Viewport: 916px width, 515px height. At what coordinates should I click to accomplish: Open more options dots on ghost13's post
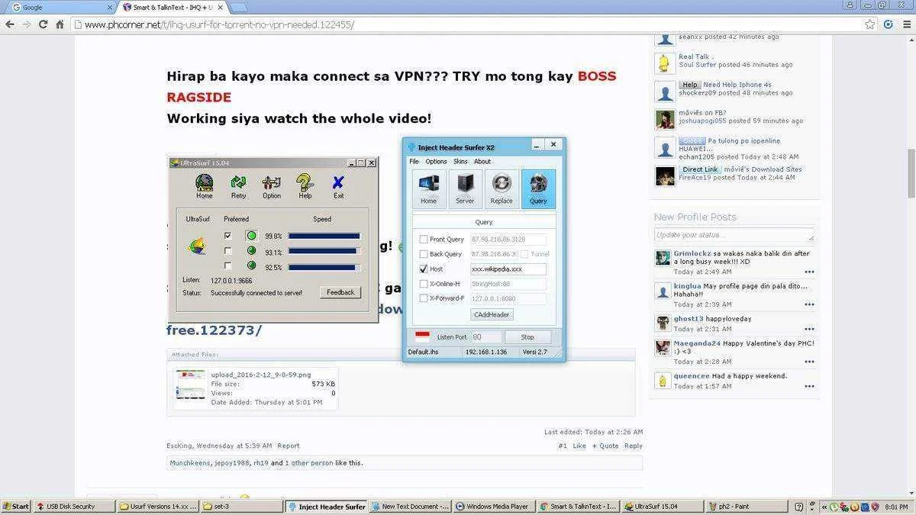[809, 329]
